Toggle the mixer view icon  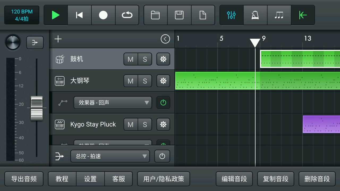[231, 15]
